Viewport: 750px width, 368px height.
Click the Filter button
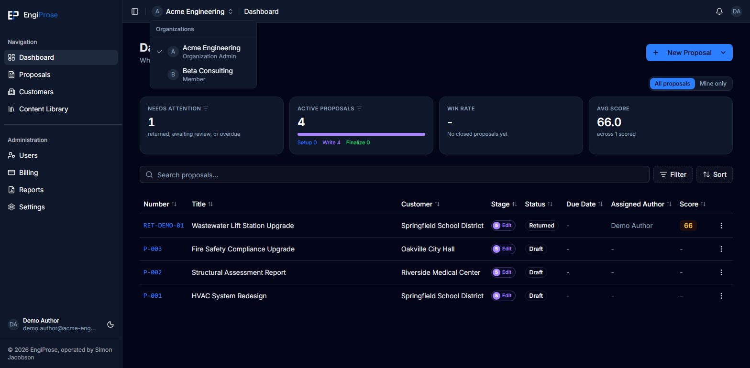[673, 174]
